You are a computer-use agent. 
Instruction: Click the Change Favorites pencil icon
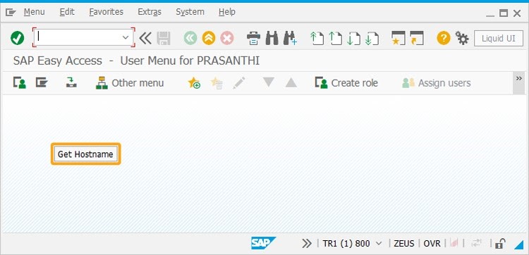click(239, 83)
